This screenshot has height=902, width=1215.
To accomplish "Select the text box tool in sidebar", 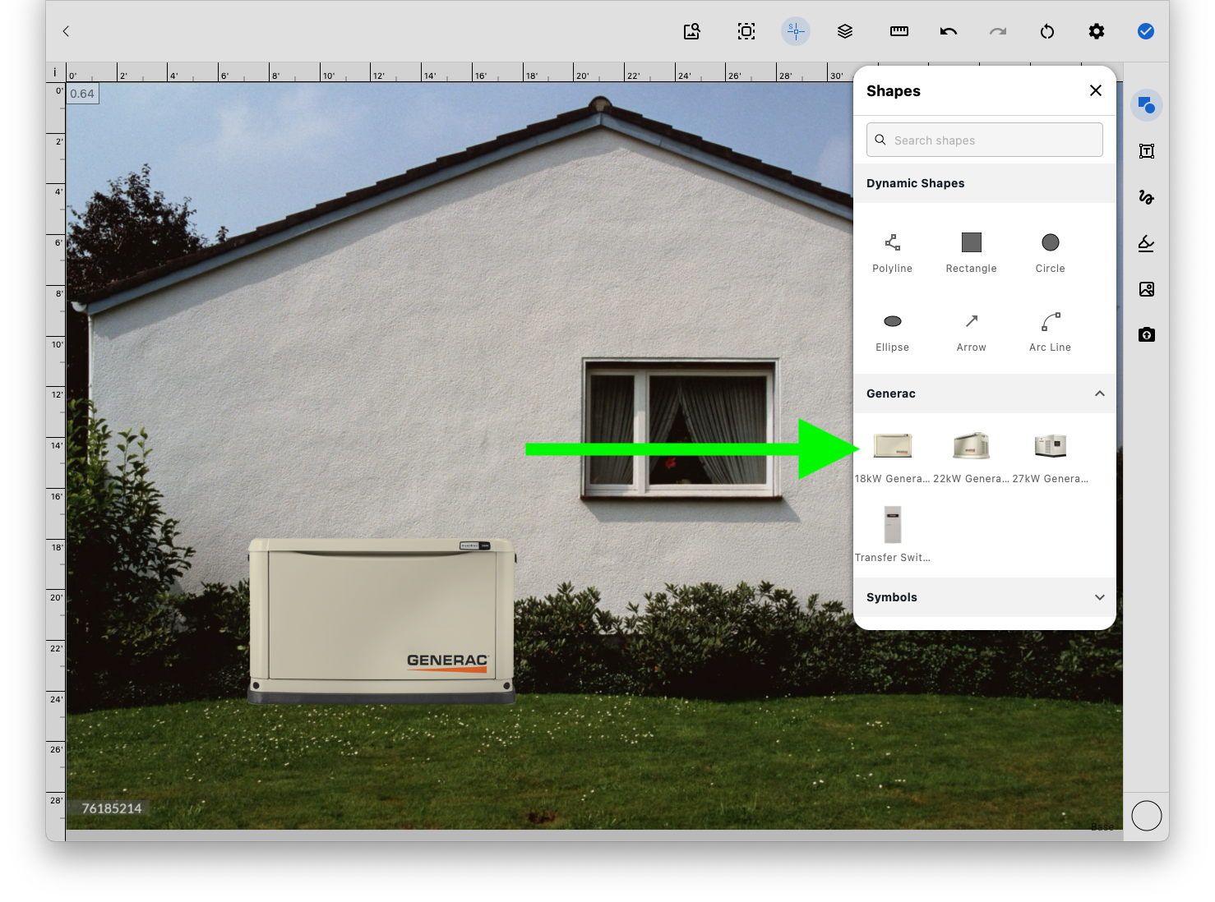I will [x=1147, y=151].
